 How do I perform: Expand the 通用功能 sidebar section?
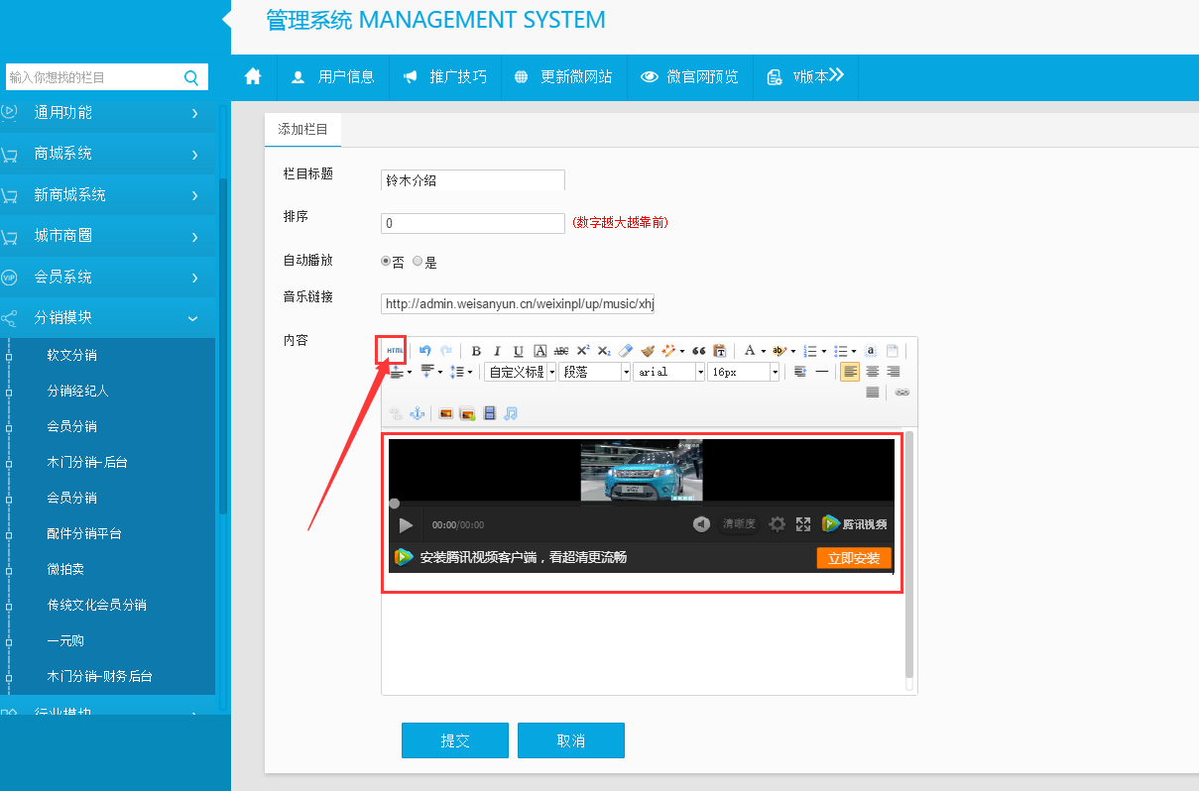coord(107,113)
